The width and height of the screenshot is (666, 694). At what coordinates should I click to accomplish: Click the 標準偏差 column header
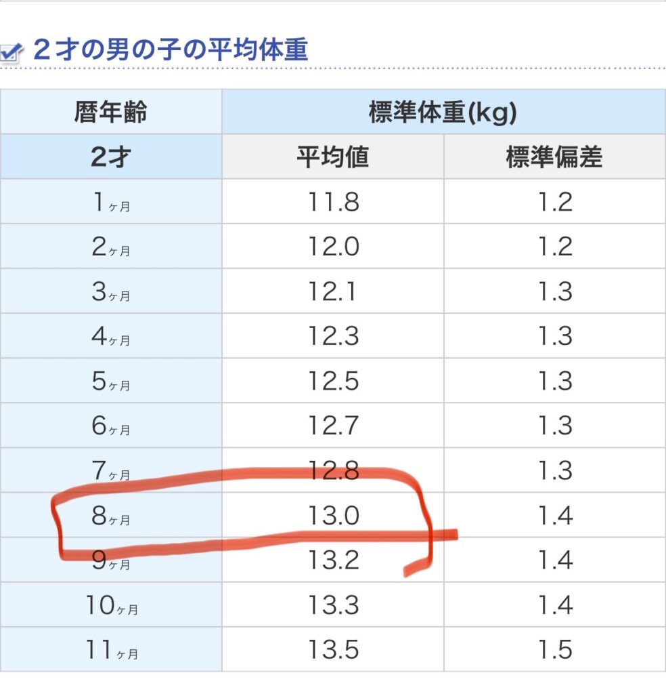pos(555,157)
